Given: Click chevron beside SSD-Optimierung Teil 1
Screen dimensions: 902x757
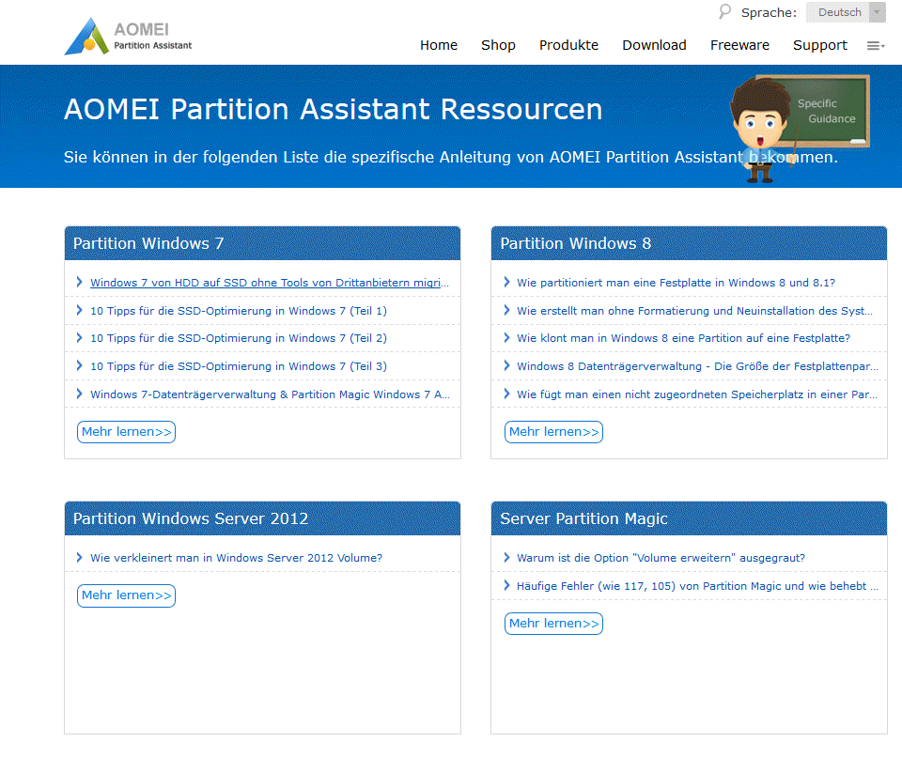Looking at the screenshot, I should (x=79, y=310).
